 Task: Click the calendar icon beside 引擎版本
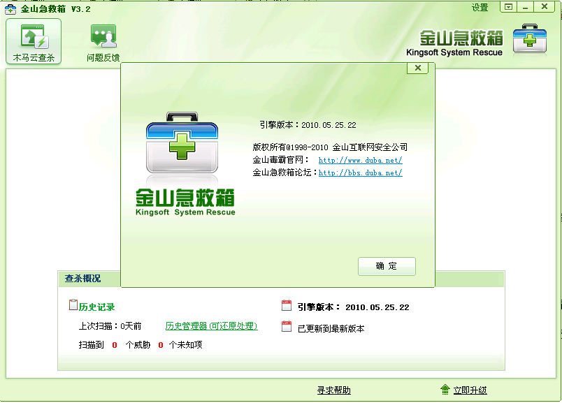click(x=287, y=305)
